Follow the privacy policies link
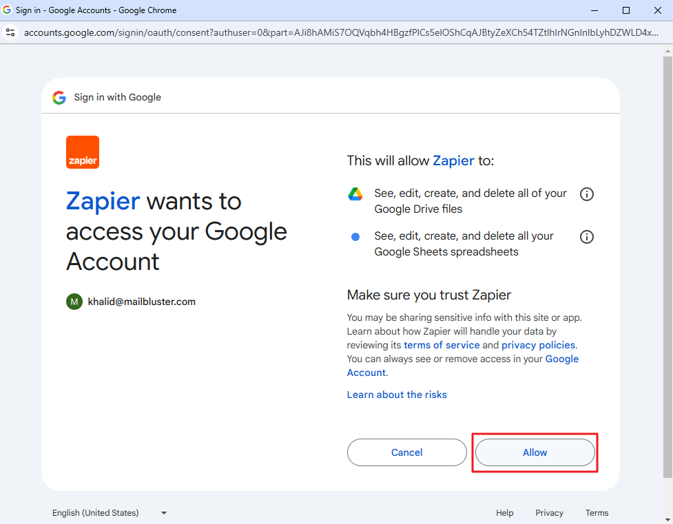The image size is (673, 524). (x=539, y=345)
